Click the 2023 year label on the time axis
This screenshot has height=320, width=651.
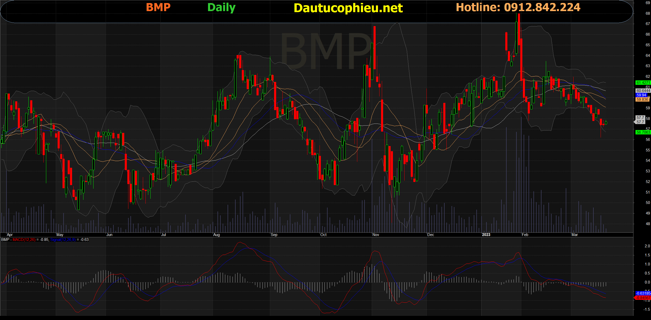coord(486,235)
